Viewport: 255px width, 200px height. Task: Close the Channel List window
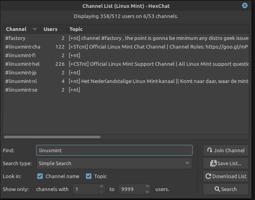pyautogui.click(x=244, y=6)
